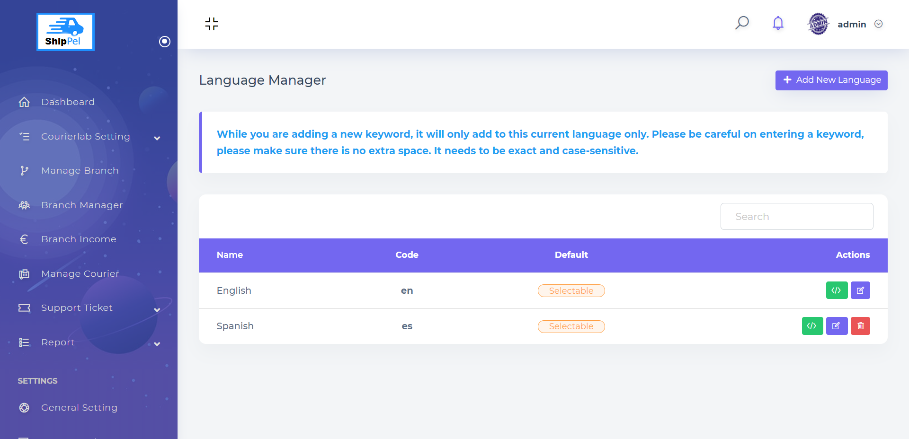Open General Setting in the sidebar

point(79,408)
